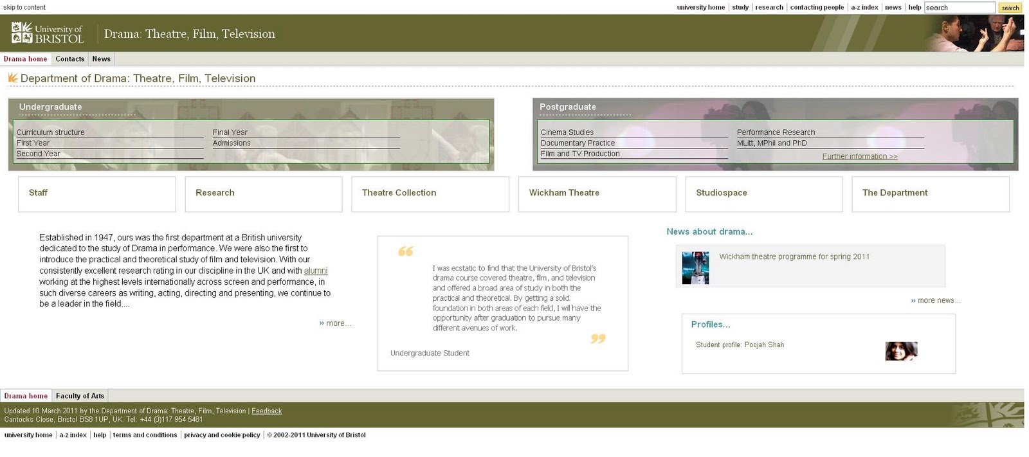Open the Studiospace box

click(764, 194)
